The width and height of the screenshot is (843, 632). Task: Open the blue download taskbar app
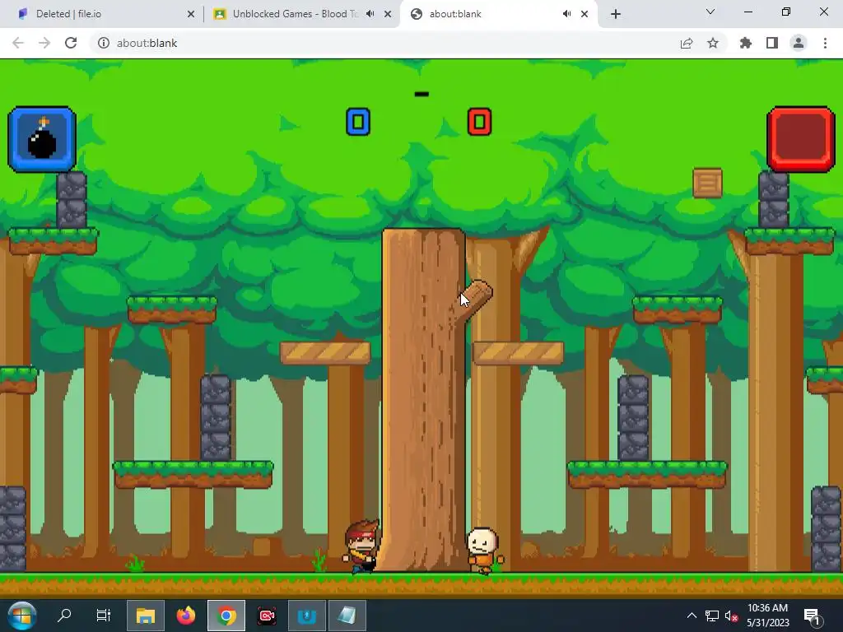tap(307, 616)
